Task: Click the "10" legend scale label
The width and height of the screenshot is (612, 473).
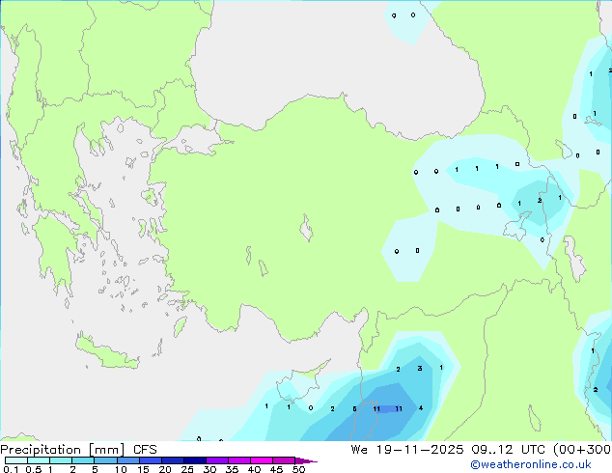Action: pyautogui.click(x=121, y=469)
